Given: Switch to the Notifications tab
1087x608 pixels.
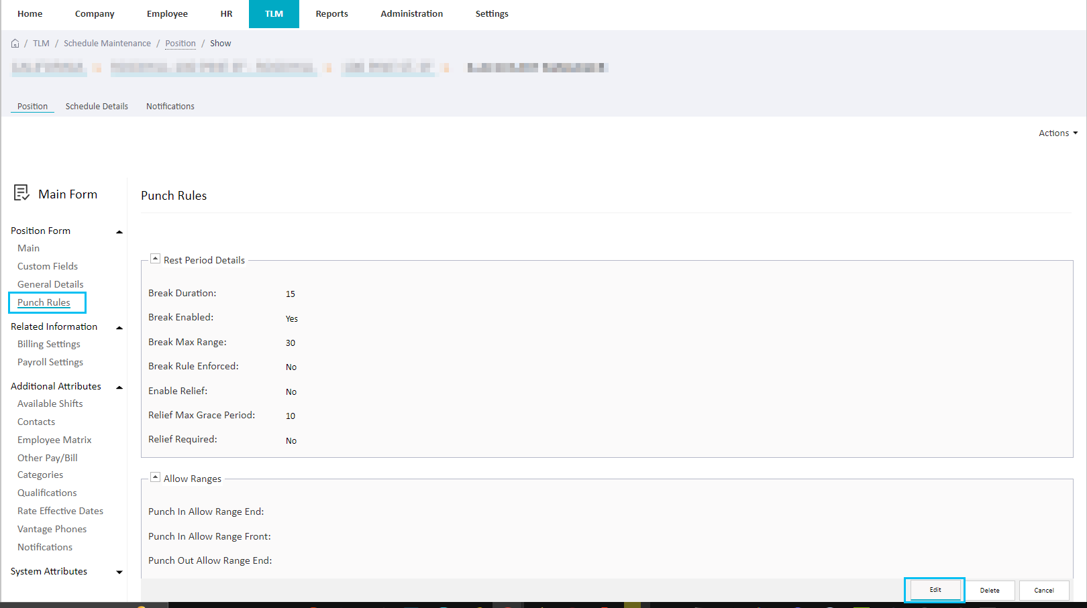Looking at the screenshot, I should click(x=170, y=106).
